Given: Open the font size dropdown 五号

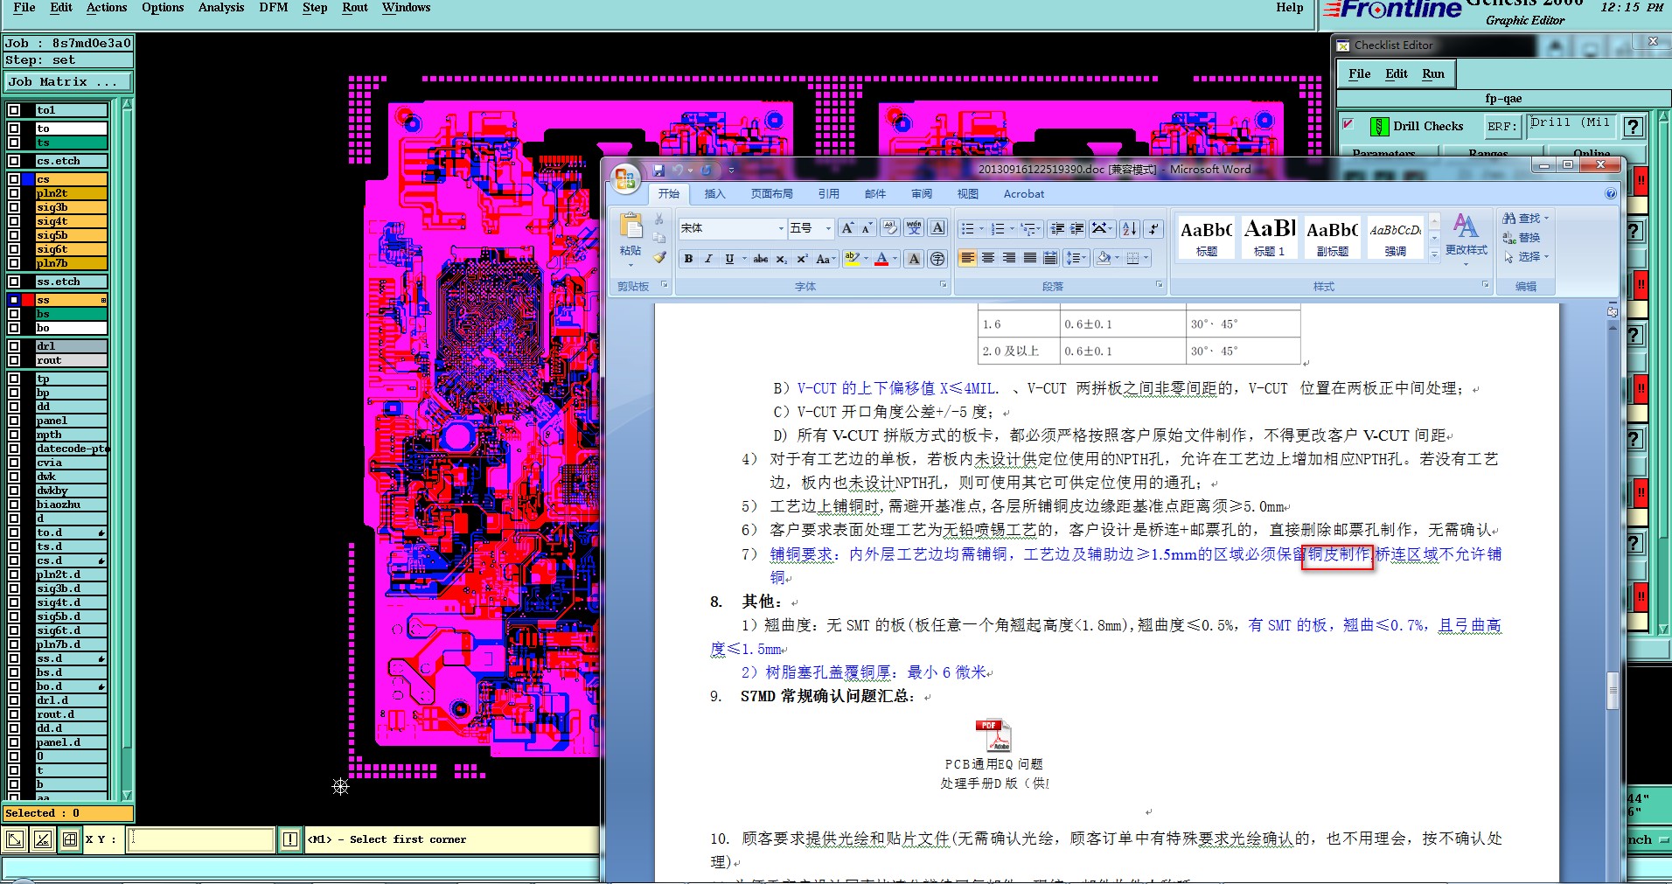Looking at the screenshot, I should click(828, 228).
